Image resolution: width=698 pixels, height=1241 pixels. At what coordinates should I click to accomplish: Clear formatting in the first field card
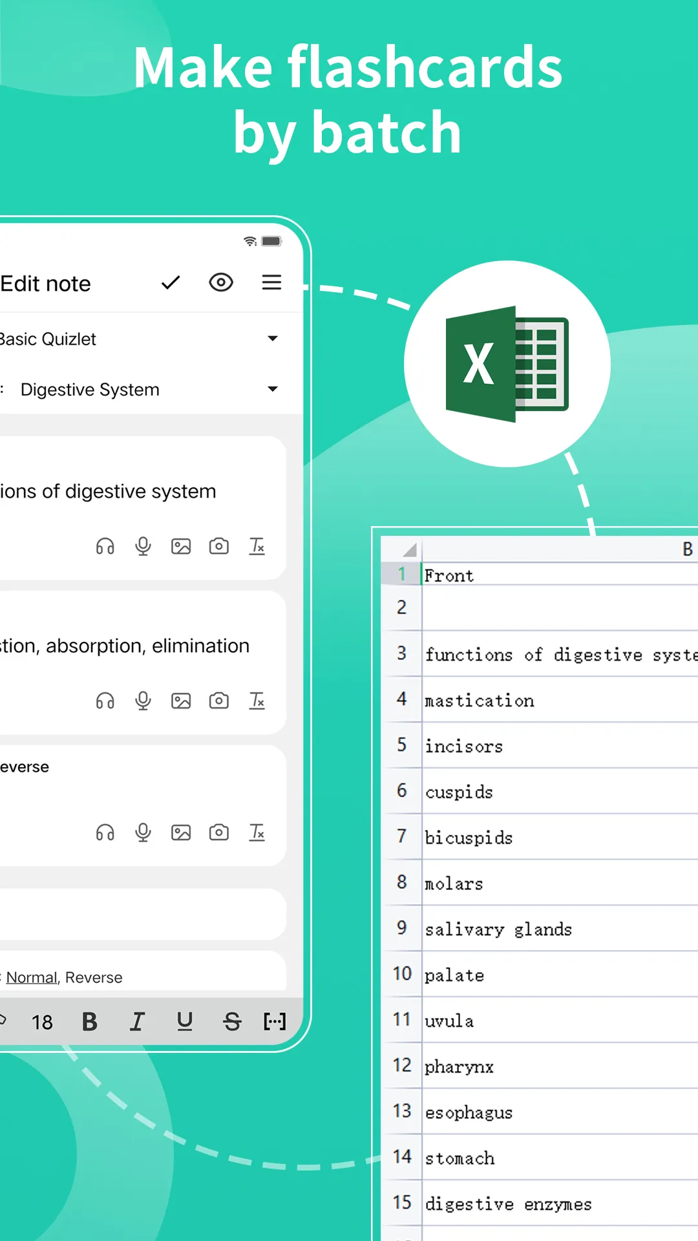coord(257,547)
